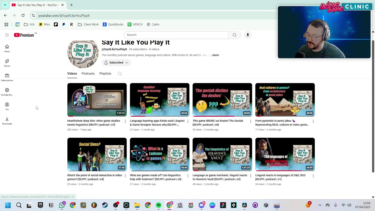Open options menu for D&D, BG3 video
Screen dimensions: 375x211
(x=313, y=176)
